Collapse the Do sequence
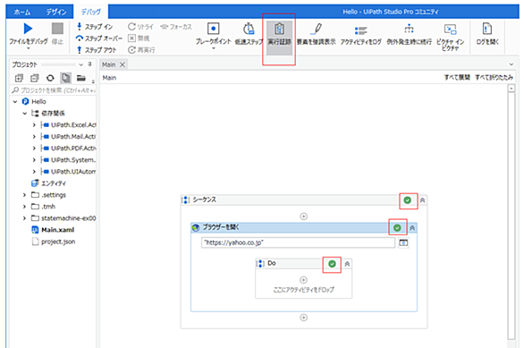 click(x=347, y=264)
